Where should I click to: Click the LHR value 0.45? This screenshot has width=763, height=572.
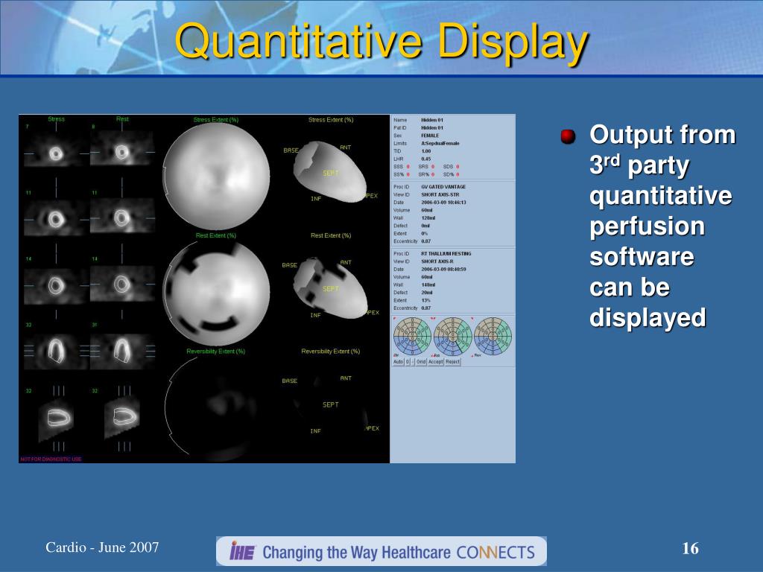coord(425,159)
